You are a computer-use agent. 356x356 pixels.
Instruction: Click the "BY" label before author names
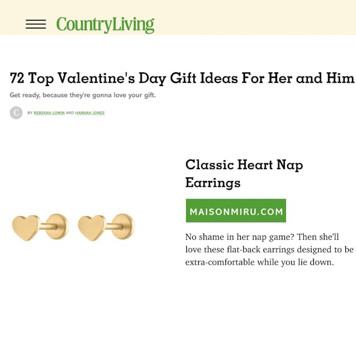30,113
